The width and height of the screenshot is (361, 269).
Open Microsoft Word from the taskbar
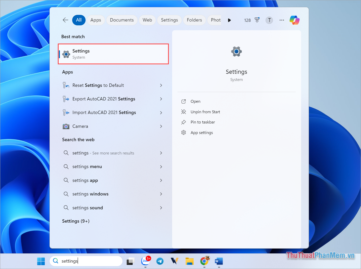pyautogui.click(x=219, y=261)
